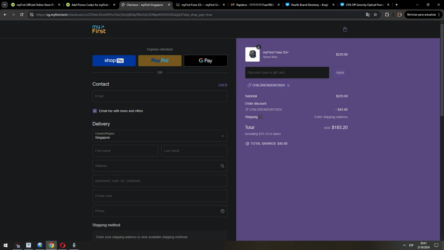Pay with PayPal express checkout

[160, 60]
